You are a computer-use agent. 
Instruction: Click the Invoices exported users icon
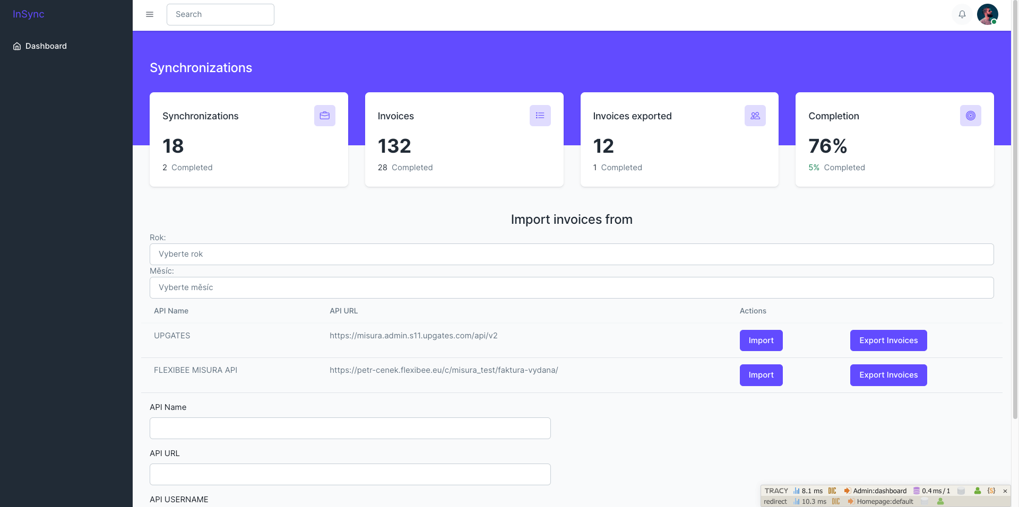(x=755, y=116)
